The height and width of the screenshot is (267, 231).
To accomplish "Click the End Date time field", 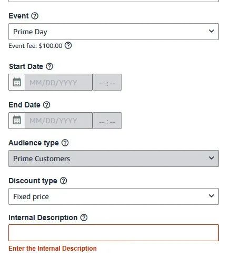I will pos(107,121).
